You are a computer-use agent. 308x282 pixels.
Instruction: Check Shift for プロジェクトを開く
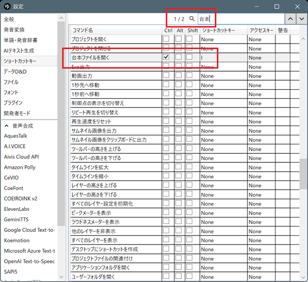(x=190, y=39)
